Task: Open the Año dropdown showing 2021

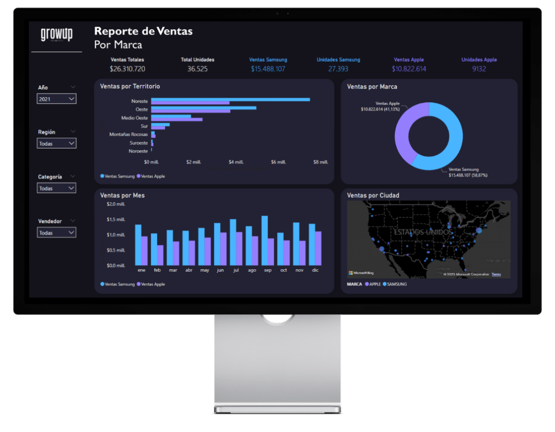Action: 57,99
